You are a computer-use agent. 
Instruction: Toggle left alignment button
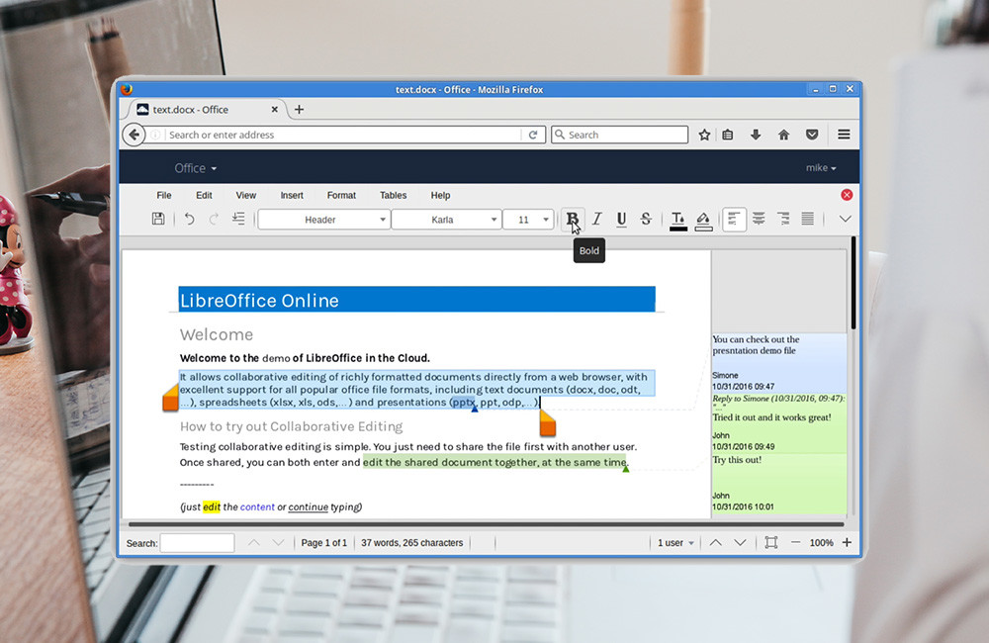pyautogui.click(x=734, y=220)
